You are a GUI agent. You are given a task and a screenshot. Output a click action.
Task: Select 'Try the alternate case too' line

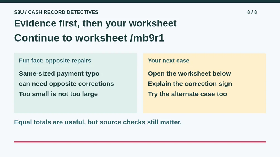tap(188, 94)
